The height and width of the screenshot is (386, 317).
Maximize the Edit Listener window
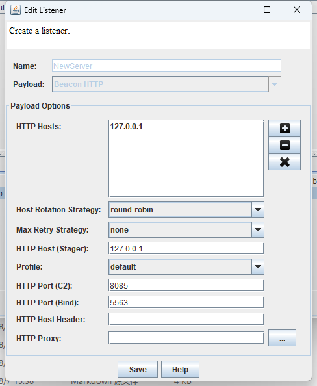click(x=267, y=10)
